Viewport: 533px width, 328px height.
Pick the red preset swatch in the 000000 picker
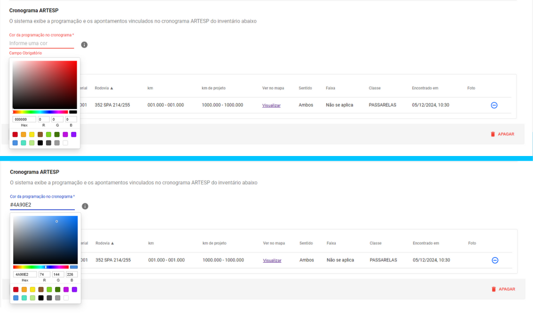click(15, 134)
